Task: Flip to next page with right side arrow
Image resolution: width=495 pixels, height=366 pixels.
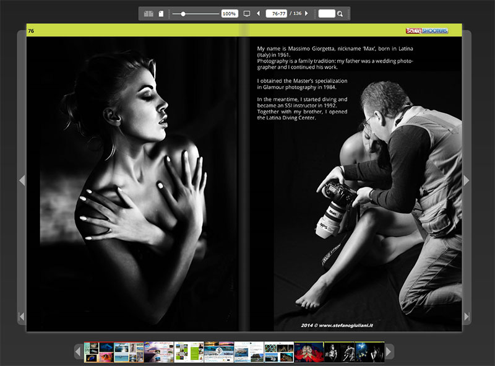Action: [467, 180]
